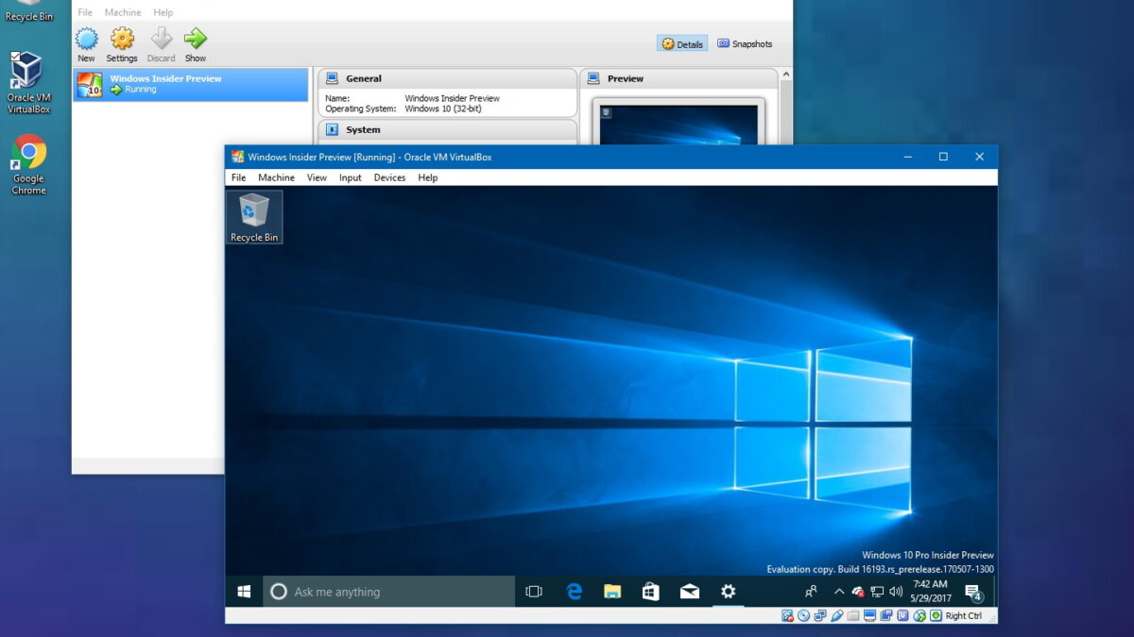This screenshot has height=637, width=1134.
Task: Click the guest Windows Start button
Action: [244, 592]
